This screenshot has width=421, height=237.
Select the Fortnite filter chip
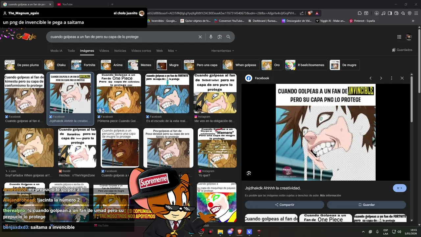point(85,65)
